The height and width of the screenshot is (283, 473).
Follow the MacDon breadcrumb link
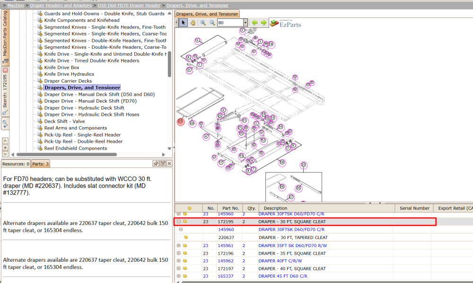tap(16, 5)
